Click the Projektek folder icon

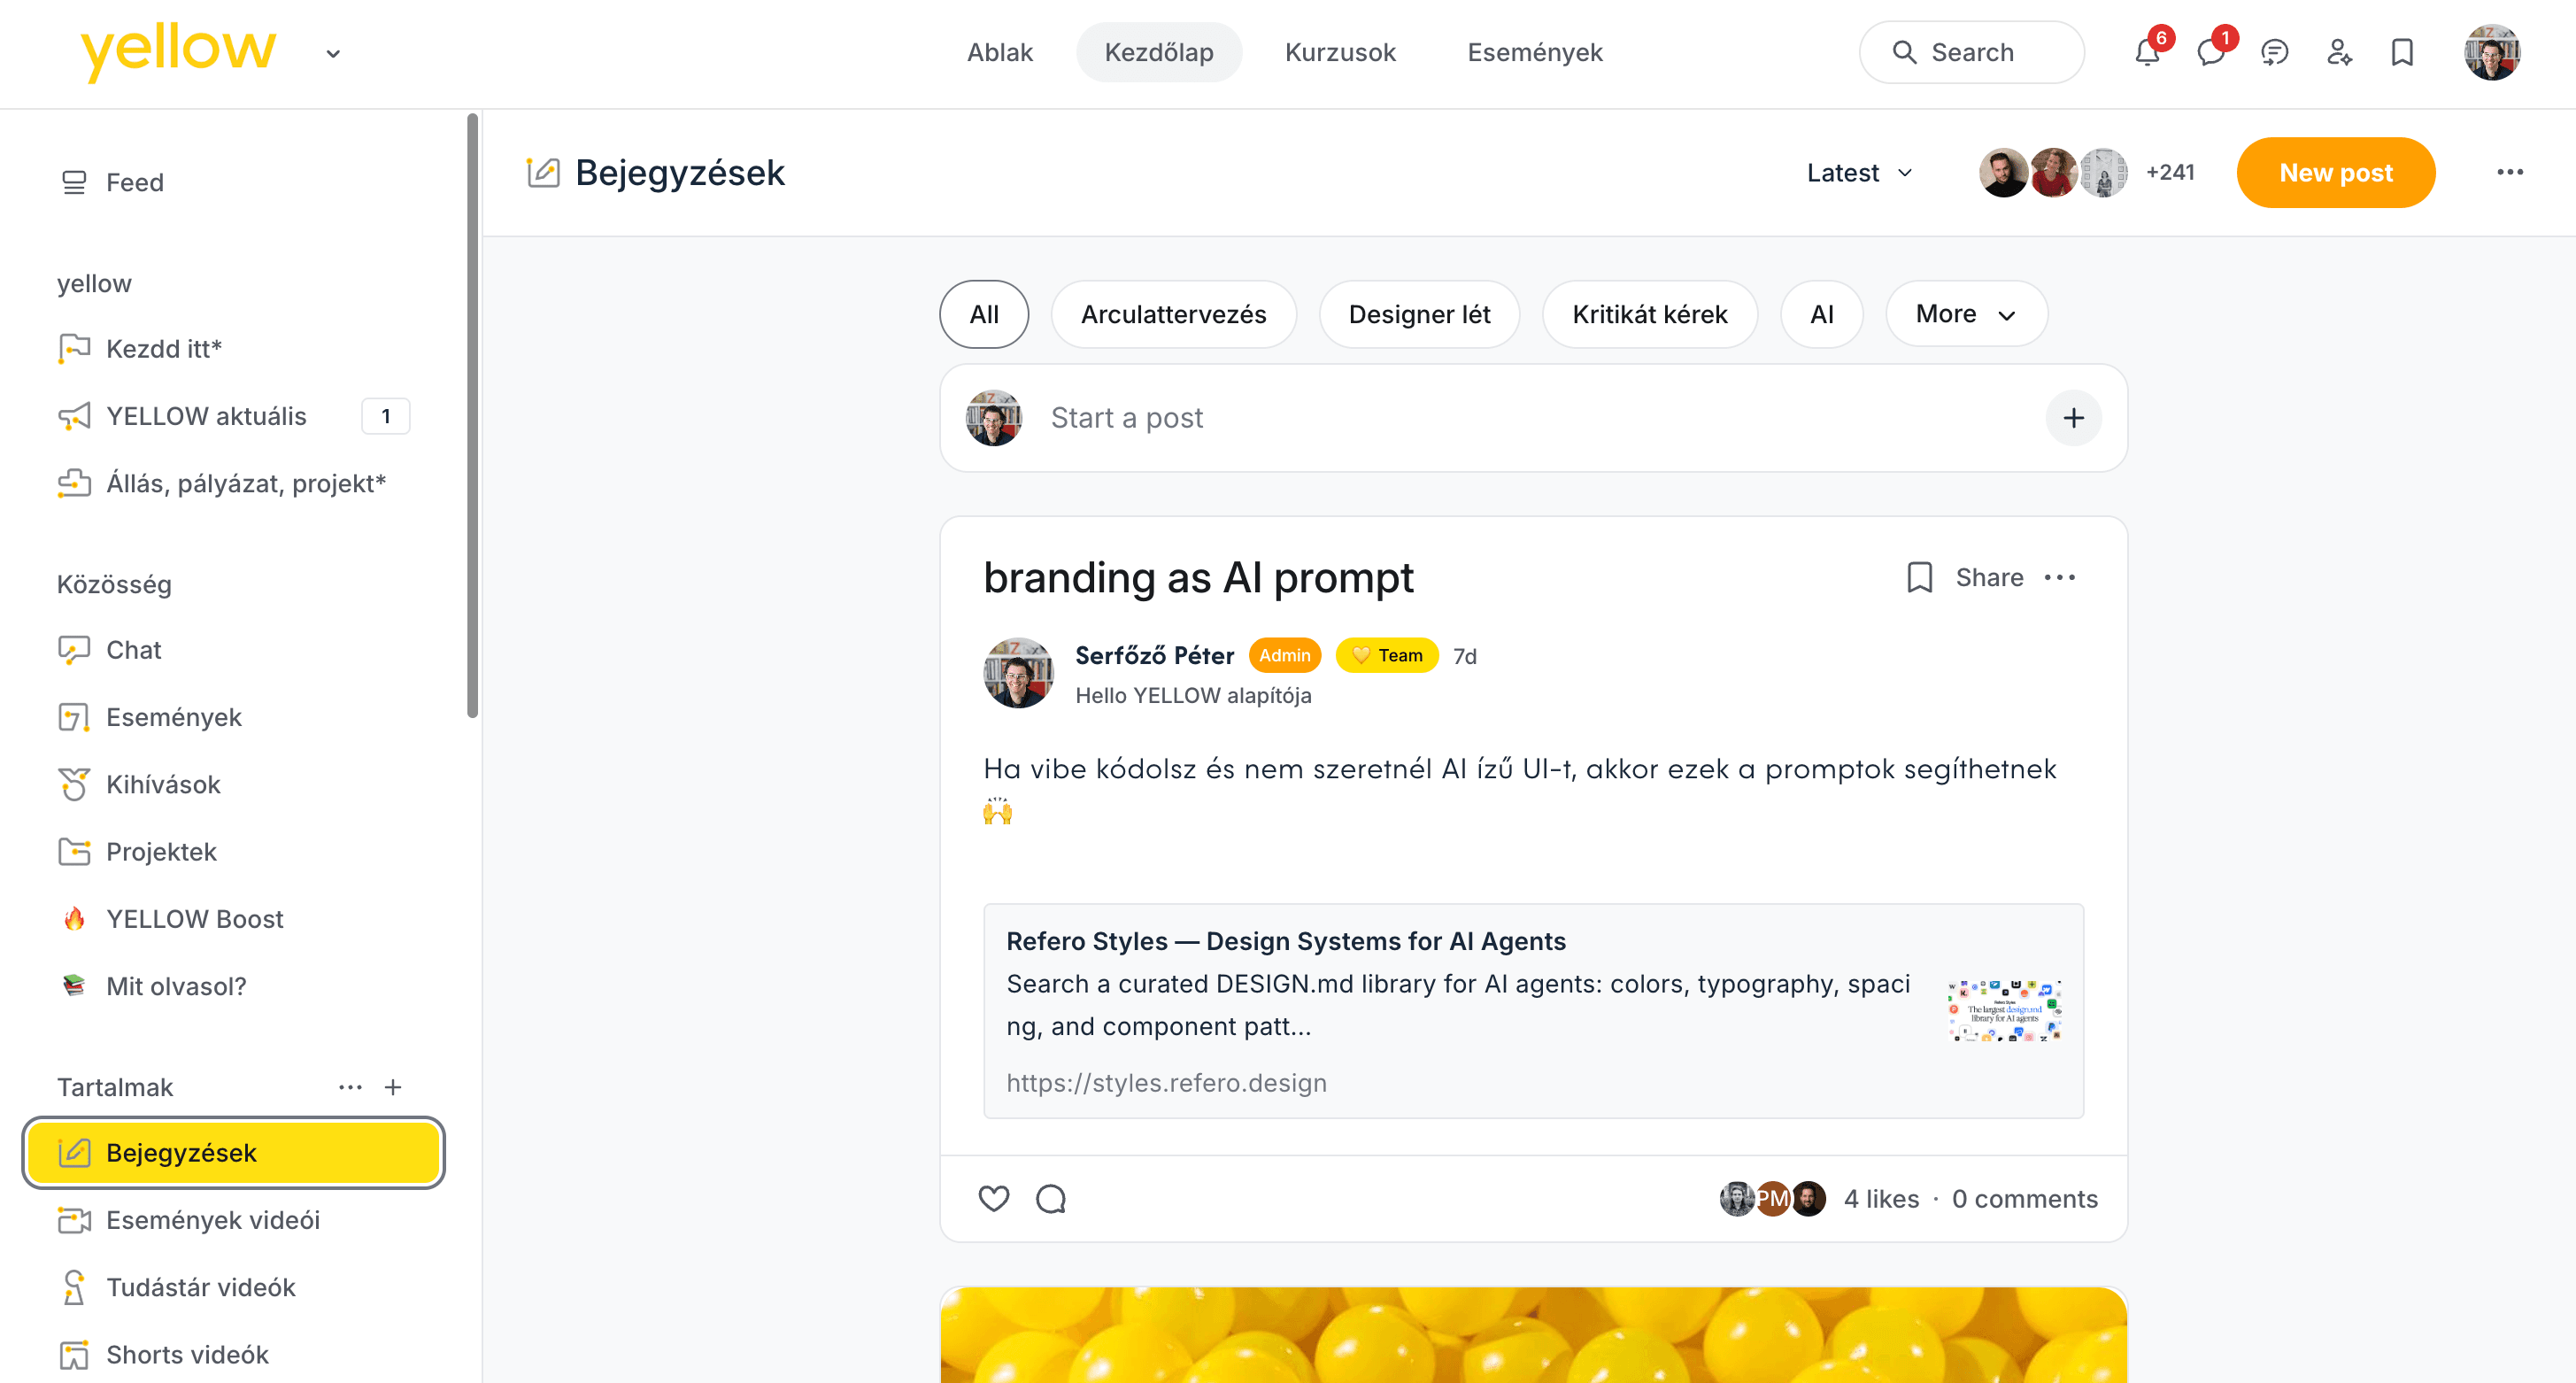(74, 851)
